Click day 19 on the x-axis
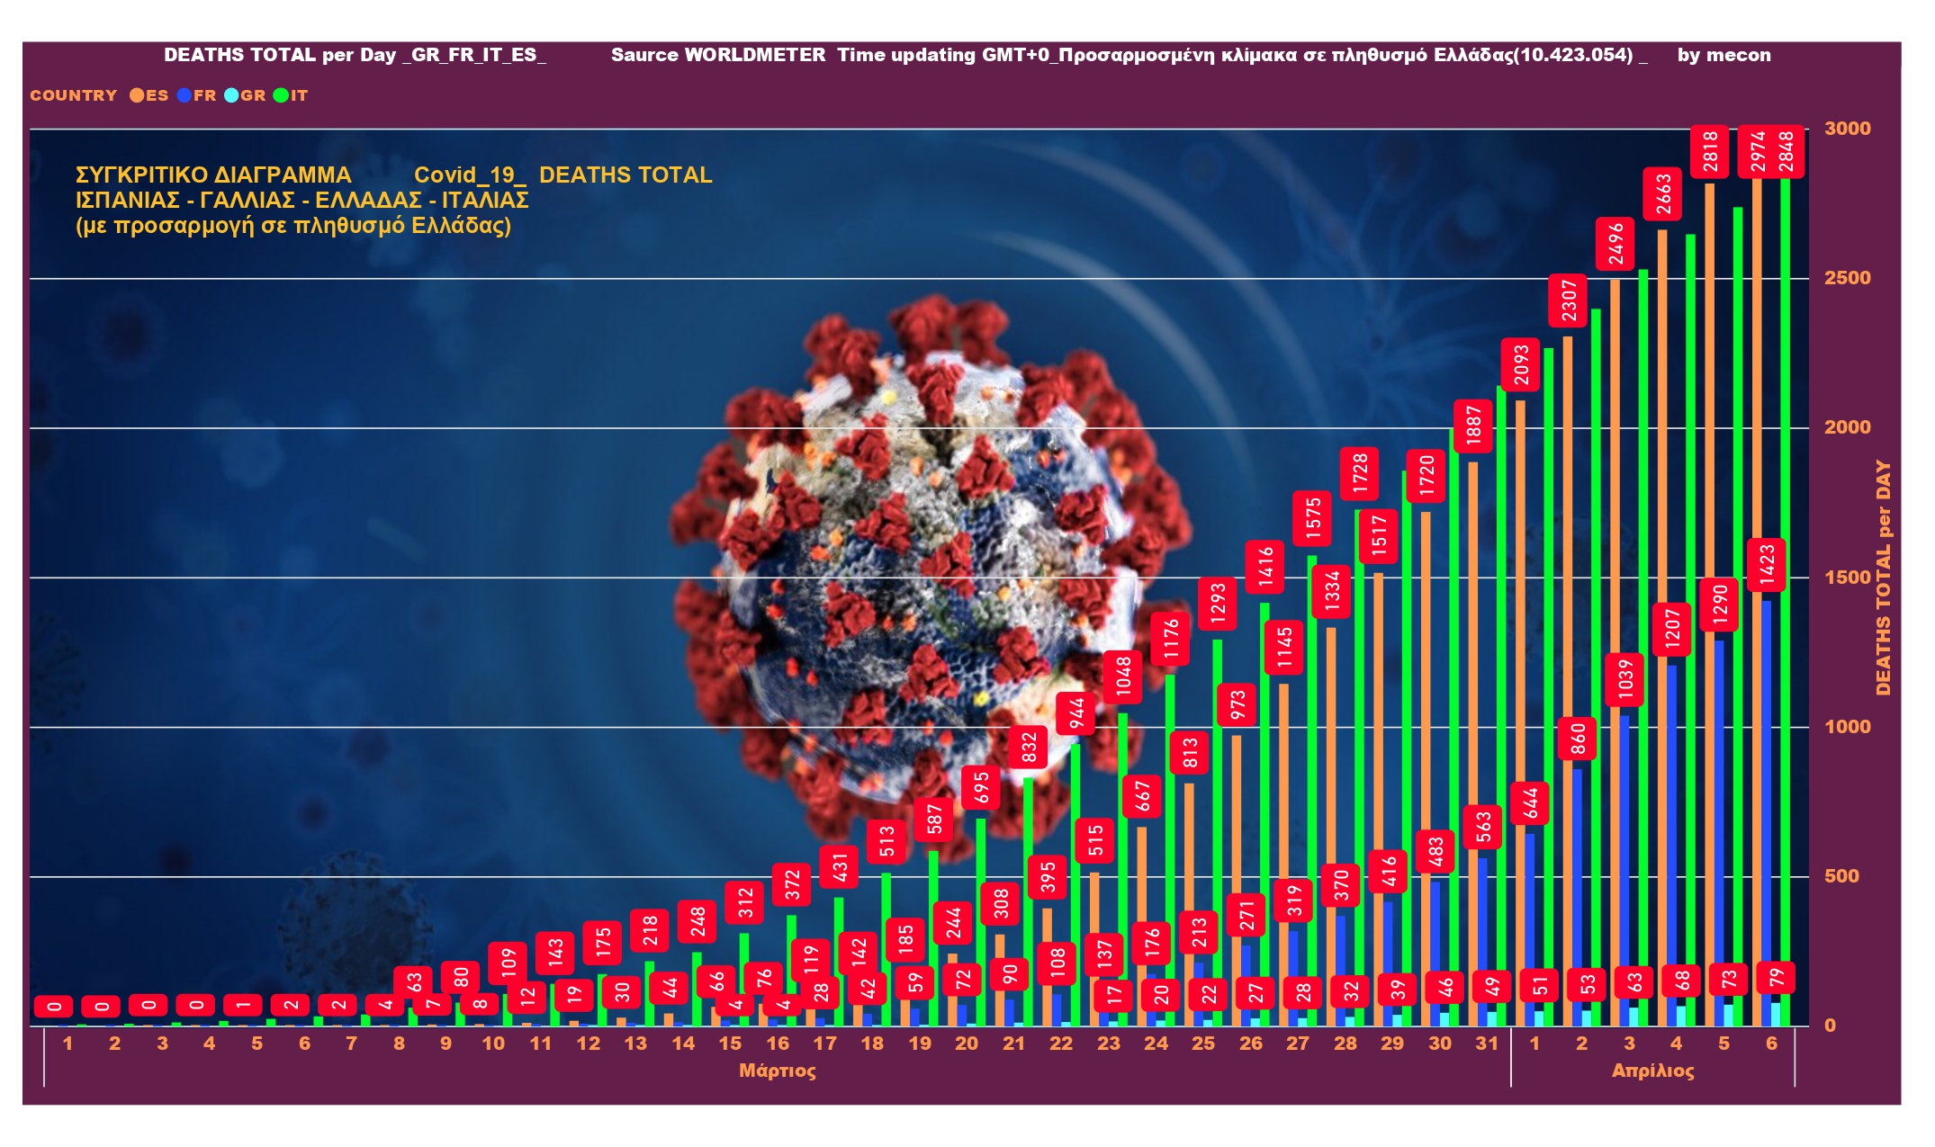This screenshot has height=1147, width=1935. click(x=919, y=1044)
